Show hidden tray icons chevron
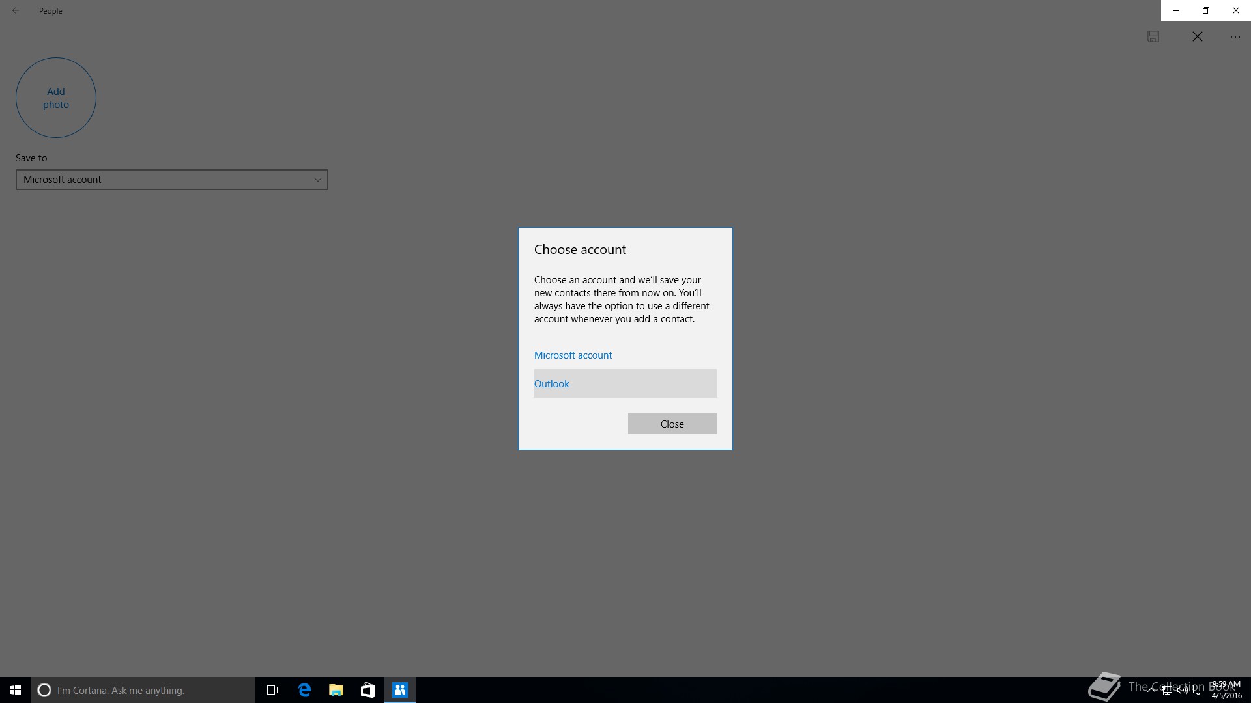1251x703 pixels. tap(1151, 690)
